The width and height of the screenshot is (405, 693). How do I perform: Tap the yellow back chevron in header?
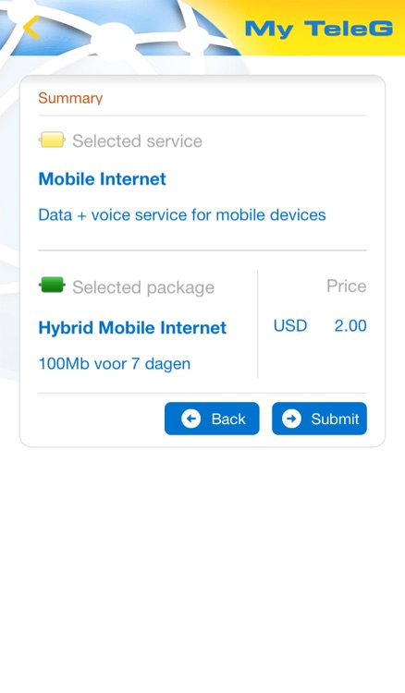tap(31, 28)
